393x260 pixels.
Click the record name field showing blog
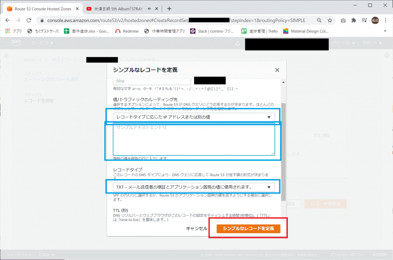point(152,81)
